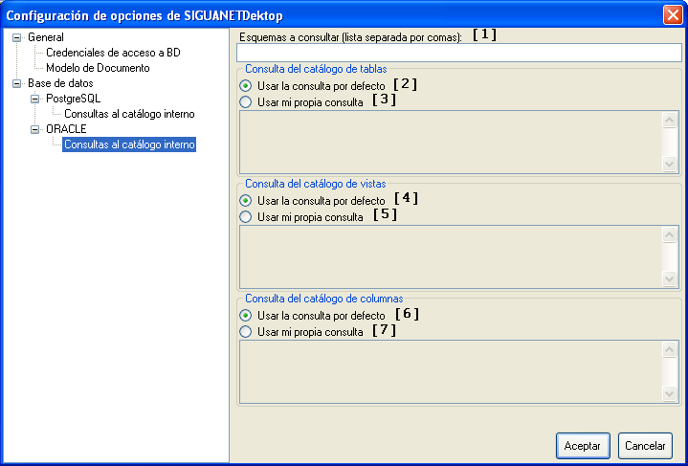The image size is (688, 466).
Task: Select General in the options tree
Action: click(x=46, y=37)
